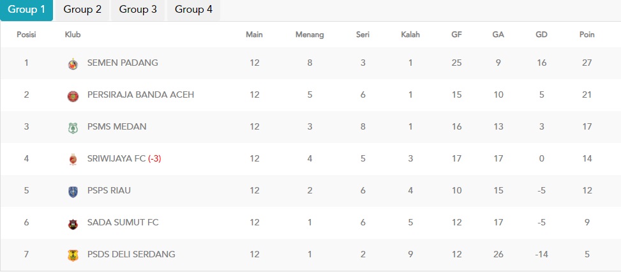The image size is (621, 272).
Task: Select the active Group 1 tab
Action: (27, 10)
